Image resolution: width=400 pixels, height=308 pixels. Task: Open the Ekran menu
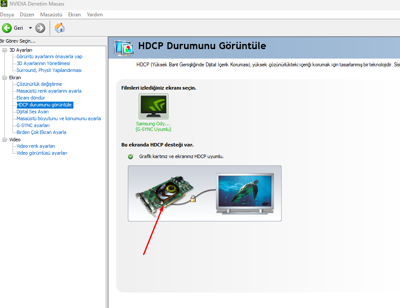click(x=74, y=15)
